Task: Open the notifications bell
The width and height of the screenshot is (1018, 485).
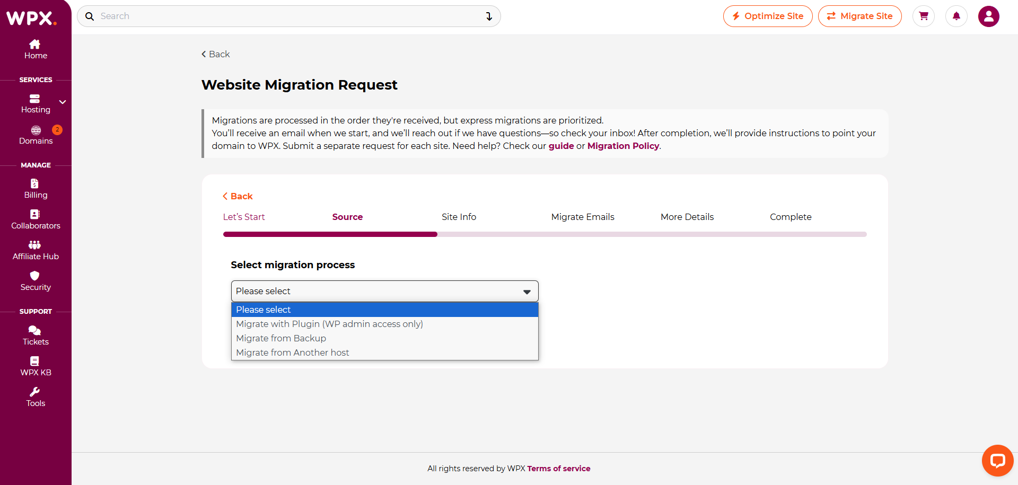Action: [956, 16]
